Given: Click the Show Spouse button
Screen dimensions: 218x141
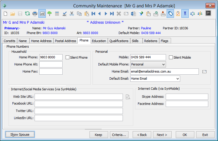Looking at the screenshot, I should click(20, 134).
